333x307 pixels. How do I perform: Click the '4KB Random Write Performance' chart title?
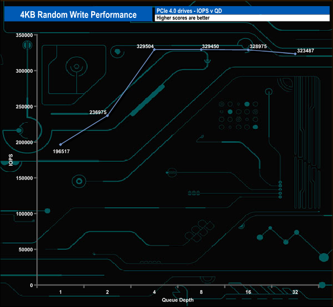tap(78, 15)
